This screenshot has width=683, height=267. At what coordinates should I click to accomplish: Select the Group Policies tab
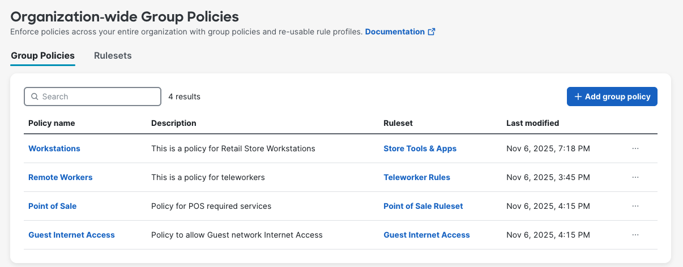click(42, 55)
